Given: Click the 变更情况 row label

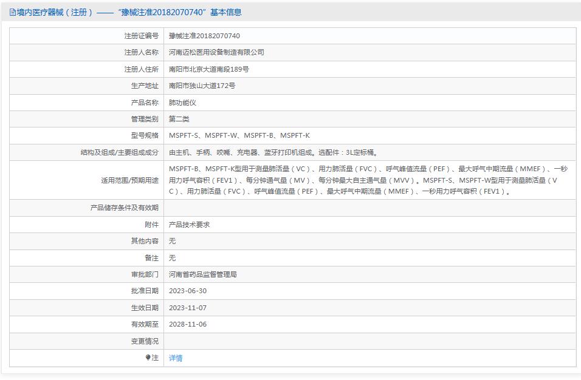Looking at the screenshot, I should [x=145, y=341].
